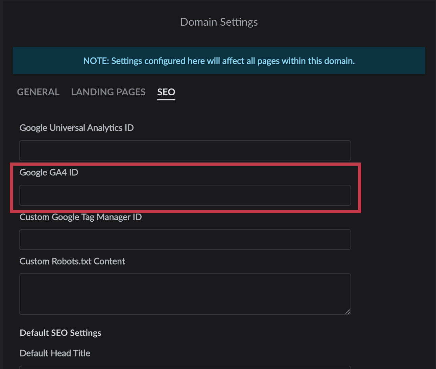The image size is (436, 369).
Task: Click the 'Default Head Title' label
Action: [x=55, y=353]
